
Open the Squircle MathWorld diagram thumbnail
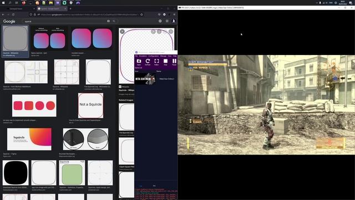click(x=26, y=72)
